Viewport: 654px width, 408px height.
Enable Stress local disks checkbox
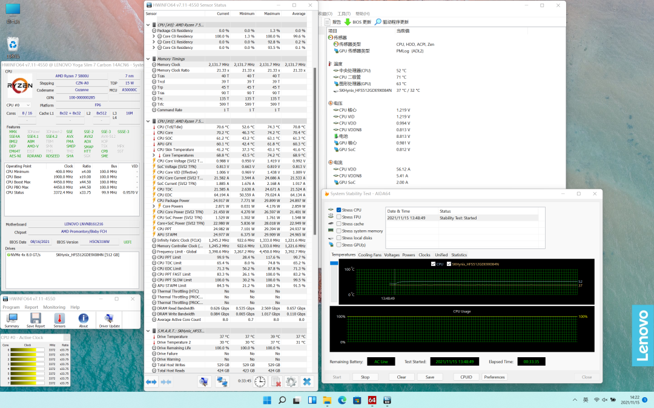click(x=339, y=238)
